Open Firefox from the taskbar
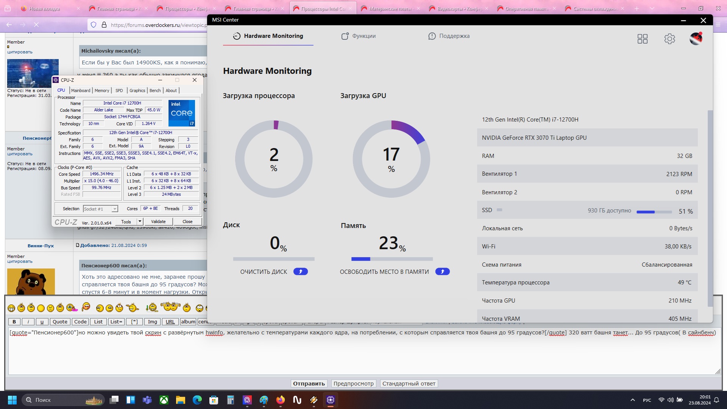Viewport: 727px width, 409px height. 281,400
